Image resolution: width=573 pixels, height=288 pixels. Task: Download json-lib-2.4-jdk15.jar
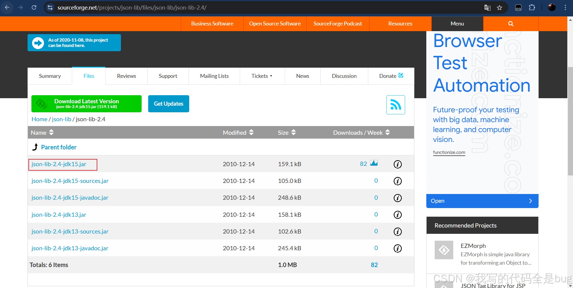coord(59,164)
